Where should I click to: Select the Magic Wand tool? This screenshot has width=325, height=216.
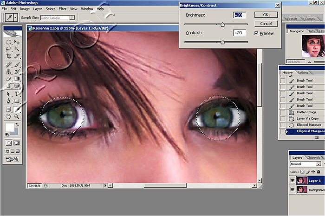[17, 49]
